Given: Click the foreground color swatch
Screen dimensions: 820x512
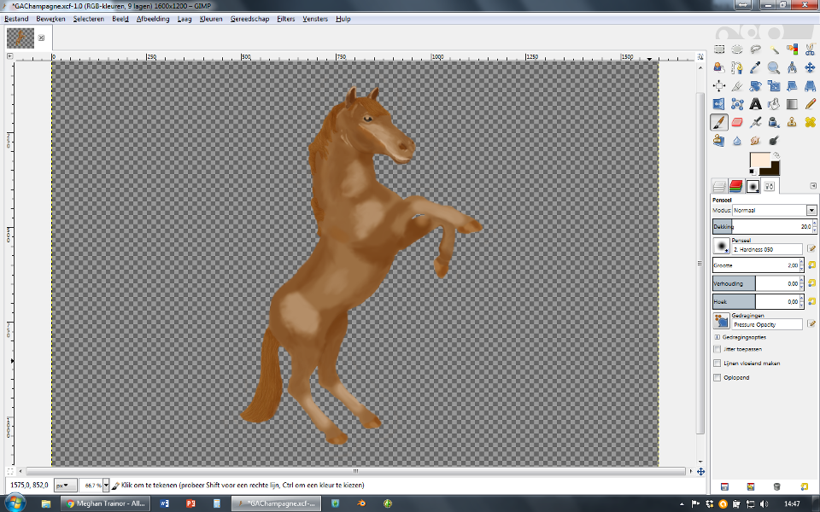Looking at the screenshot, I should [760, 160].
